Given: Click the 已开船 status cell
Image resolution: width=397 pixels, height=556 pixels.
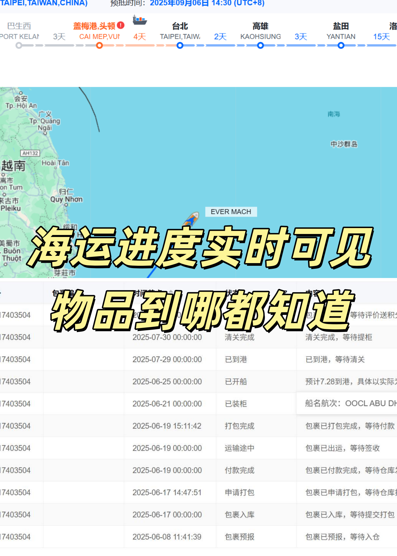Looking at the screenshot, I should [236, 382].
